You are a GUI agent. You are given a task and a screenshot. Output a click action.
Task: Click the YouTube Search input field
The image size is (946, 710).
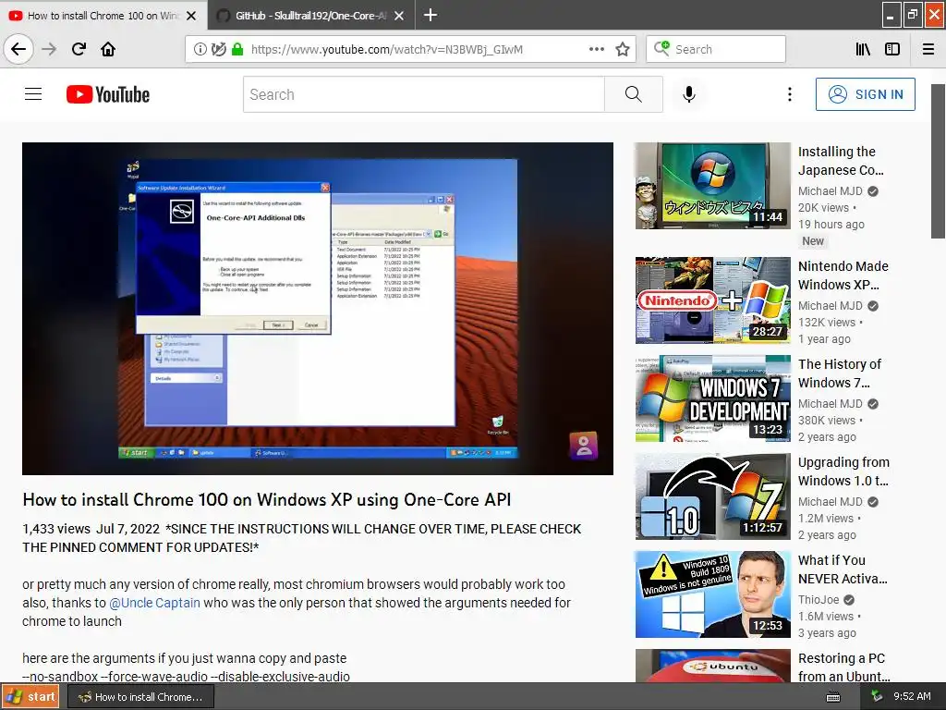click(x=423, y=94)
